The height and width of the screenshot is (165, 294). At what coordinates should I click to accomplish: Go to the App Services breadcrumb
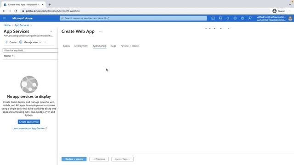click(x=22, y=25)
